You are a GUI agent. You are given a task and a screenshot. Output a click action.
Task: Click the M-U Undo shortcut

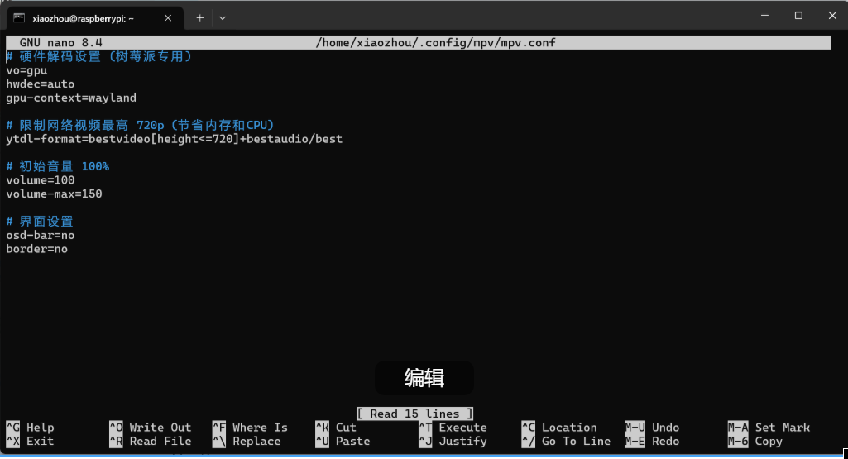tap(652, 428)
